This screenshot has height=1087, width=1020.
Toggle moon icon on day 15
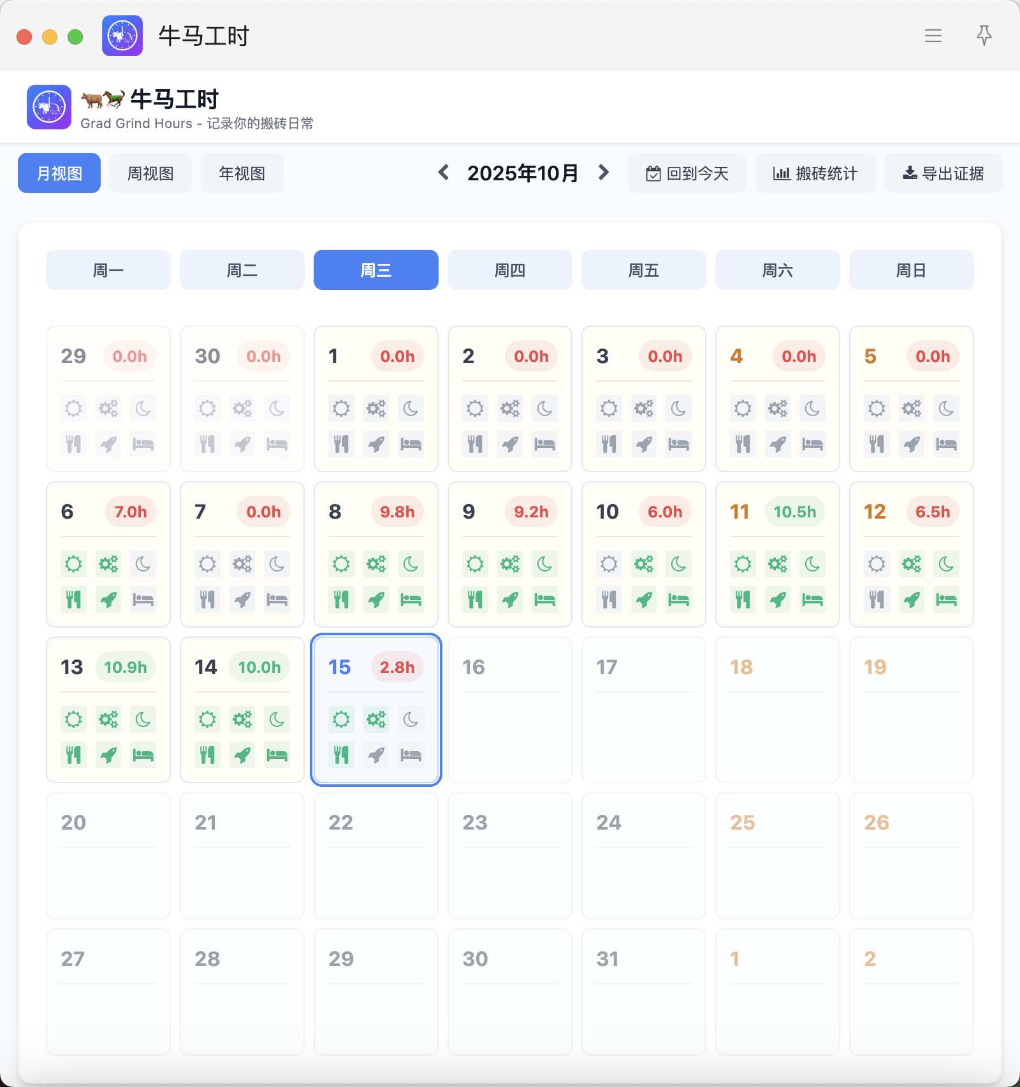coord(411,719)
